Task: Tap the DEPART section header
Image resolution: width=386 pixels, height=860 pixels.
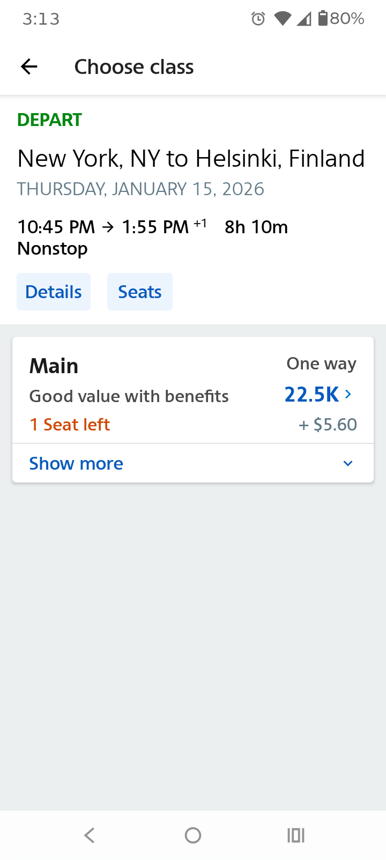Action: [x=49, y=120]
